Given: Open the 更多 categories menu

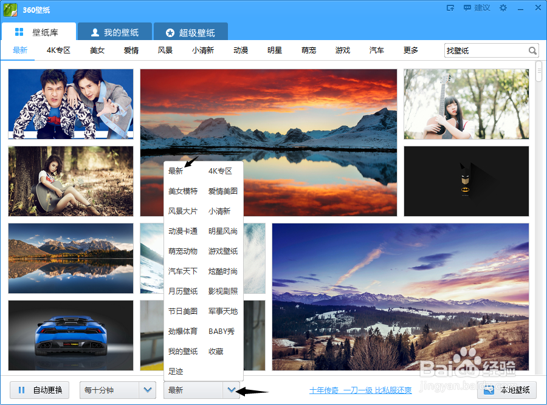Looking at the screenshot, I should 410,50.
